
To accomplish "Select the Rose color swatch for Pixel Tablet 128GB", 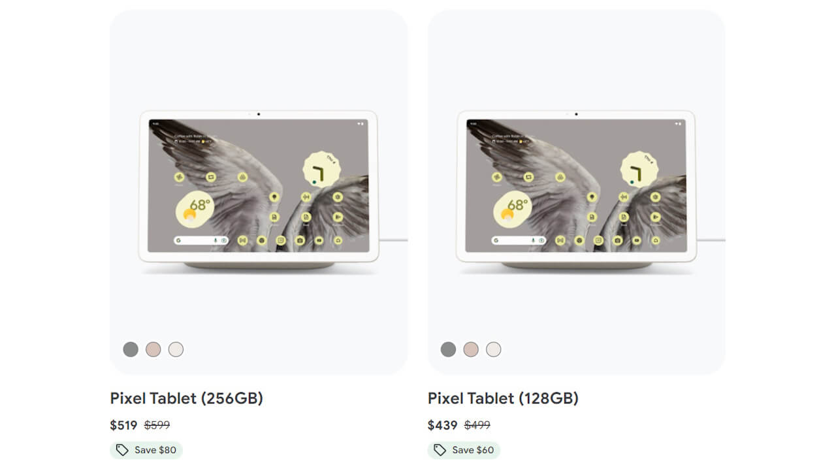I will coord(471,349).
